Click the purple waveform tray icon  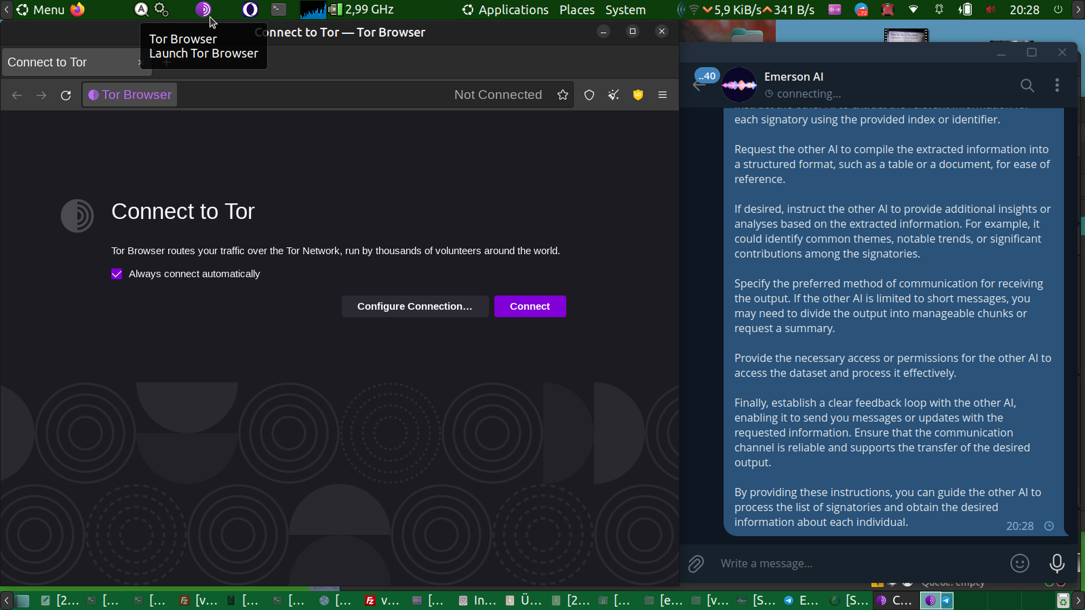pyautogui.click(x=835, y=9)
